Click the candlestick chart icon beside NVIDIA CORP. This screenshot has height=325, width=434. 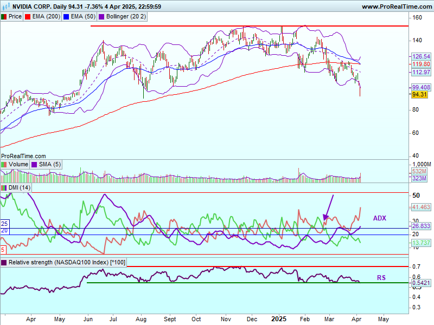pos(7,6)
